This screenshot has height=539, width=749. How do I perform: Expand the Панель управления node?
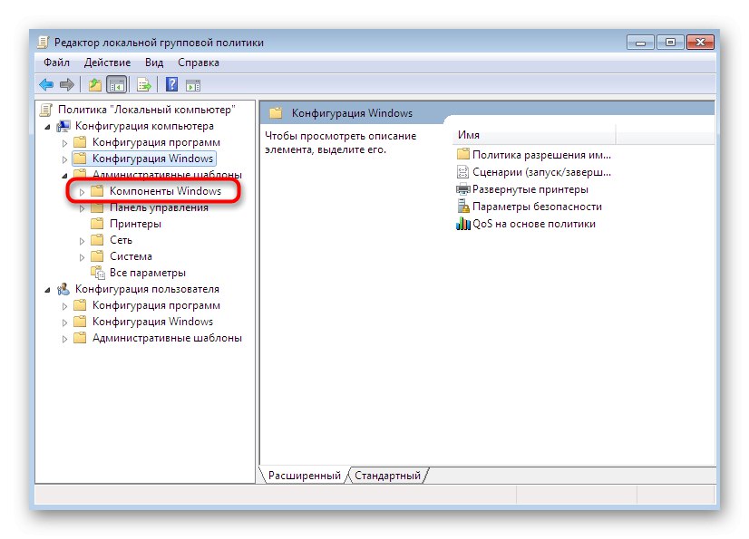[x=83, y=207]
